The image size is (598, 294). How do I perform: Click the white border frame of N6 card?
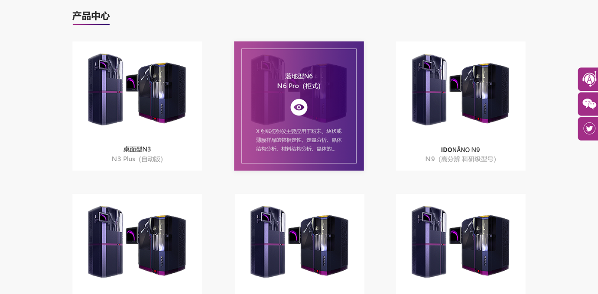coord(299,49)
